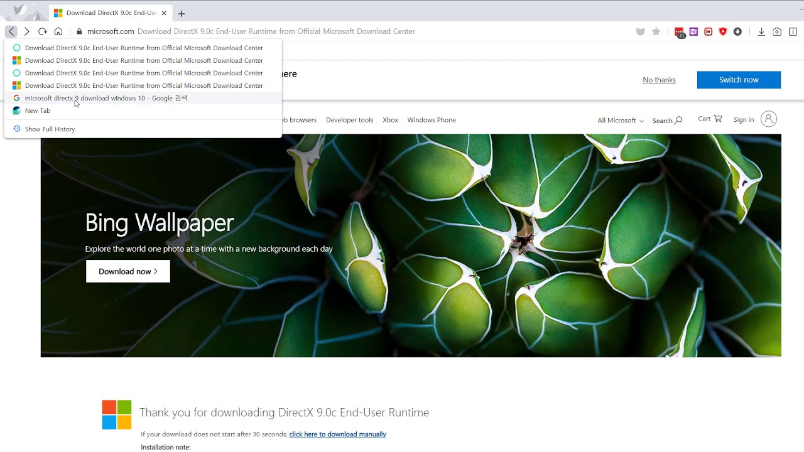Select the Download DirectX 9.0c End-User tab
Viewport: 804px width, 452px height.
pyautogui.click(x=111, y=13)
